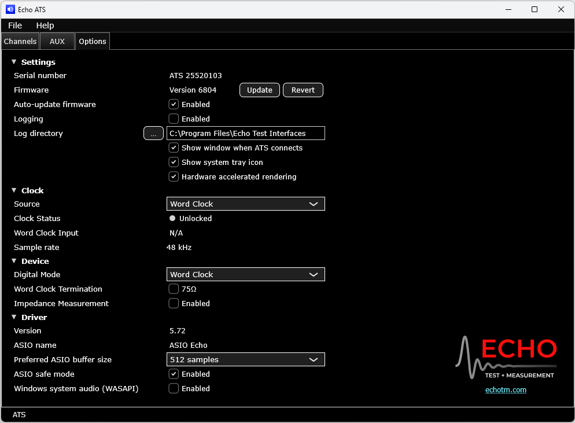Screen dimensions: 575x423
Task: Collapse the Settings section
Action: click(x=13, y=62)
